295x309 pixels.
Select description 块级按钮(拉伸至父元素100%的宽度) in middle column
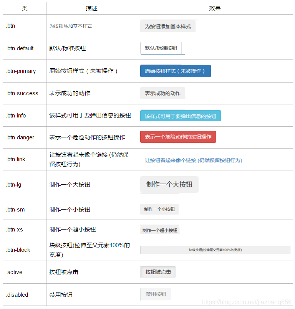[90, 250]
